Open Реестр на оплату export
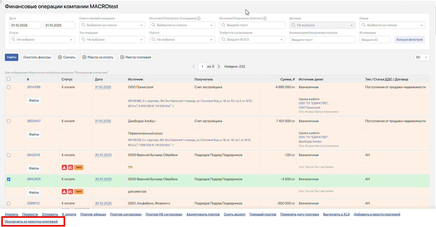This screenshot has width=436, height=227. 98,57
